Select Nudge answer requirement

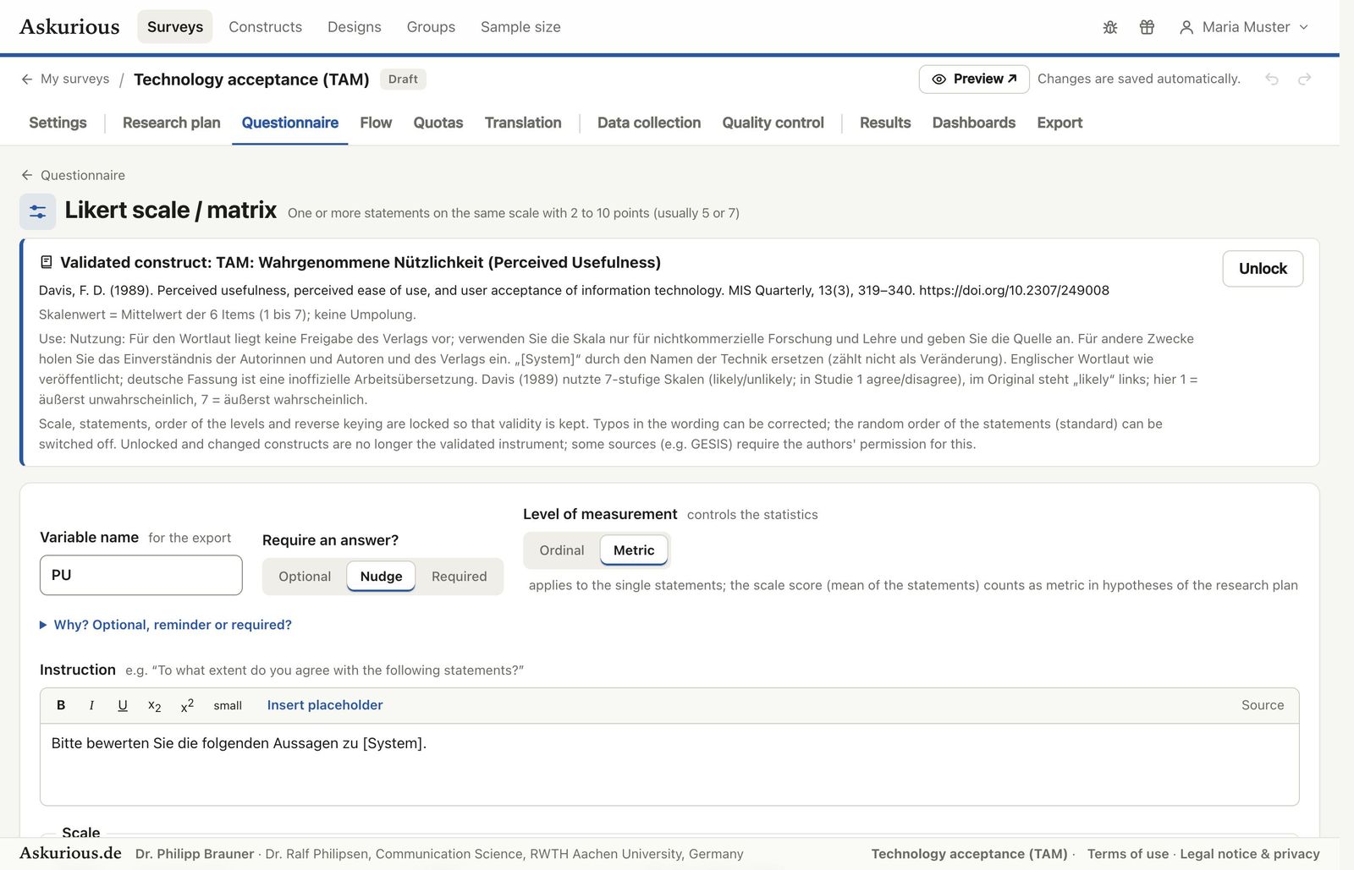point(381,577)
